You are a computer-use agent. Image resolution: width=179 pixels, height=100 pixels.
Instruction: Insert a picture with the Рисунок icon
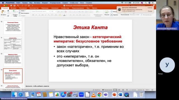tap(106, 12)
